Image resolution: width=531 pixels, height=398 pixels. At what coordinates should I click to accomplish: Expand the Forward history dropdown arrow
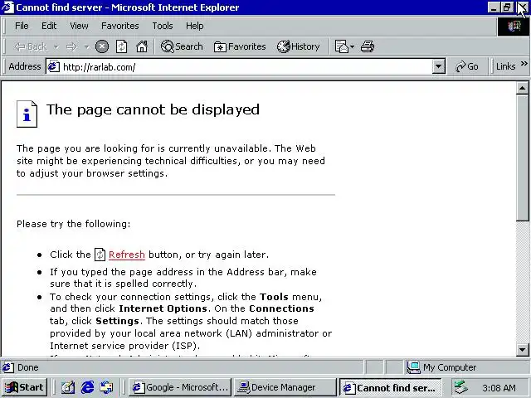pyautogui.click(x=86, y=46)
